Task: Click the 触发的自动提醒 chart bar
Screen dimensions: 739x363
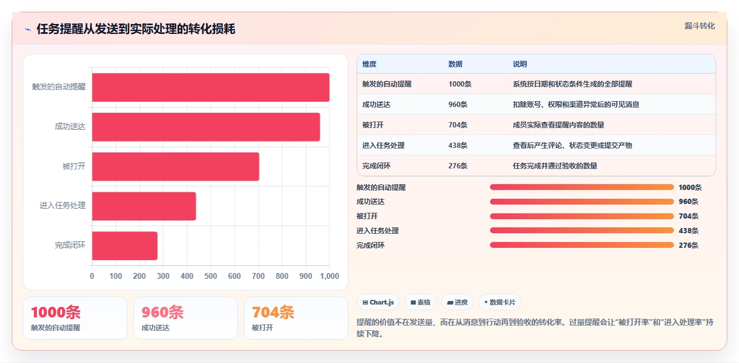Action: pyautogui.click(x=210, y=87)
